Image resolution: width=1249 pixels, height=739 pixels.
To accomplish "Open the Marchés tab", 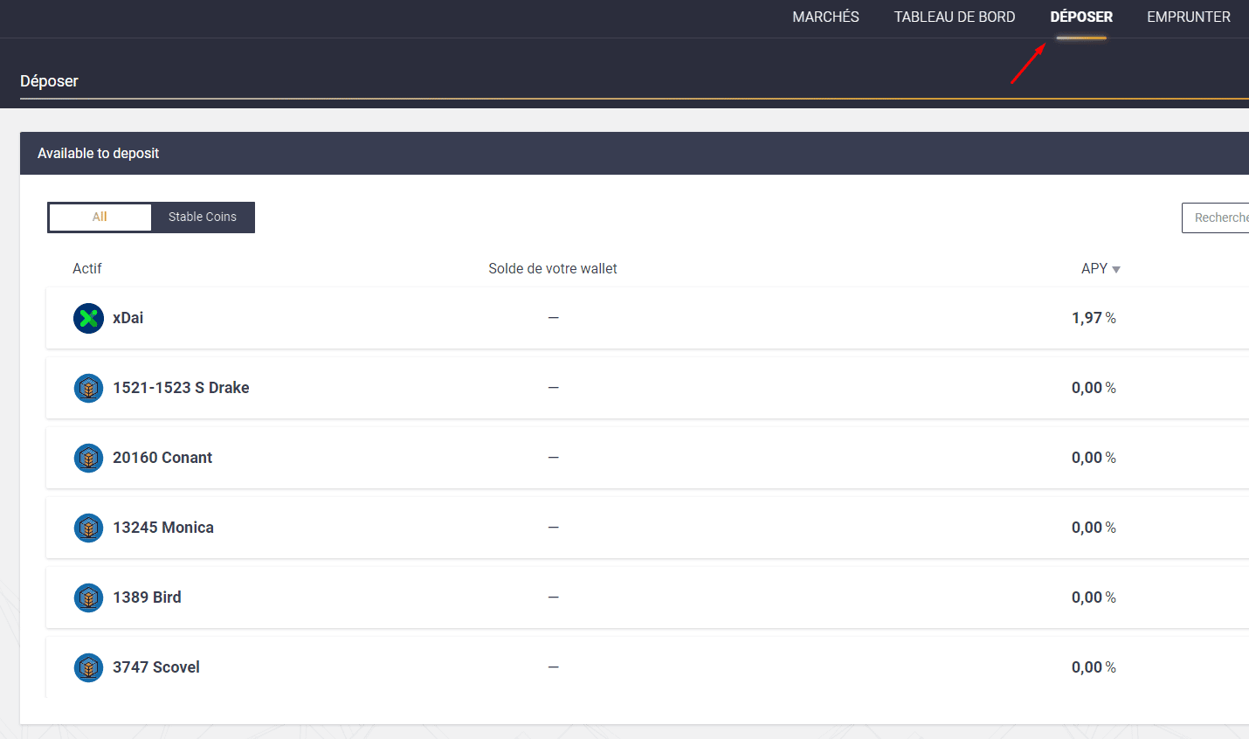I will coord(825,17).
